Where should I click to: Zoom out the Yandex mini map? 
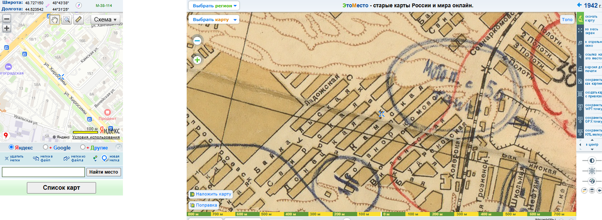point(7,19)
